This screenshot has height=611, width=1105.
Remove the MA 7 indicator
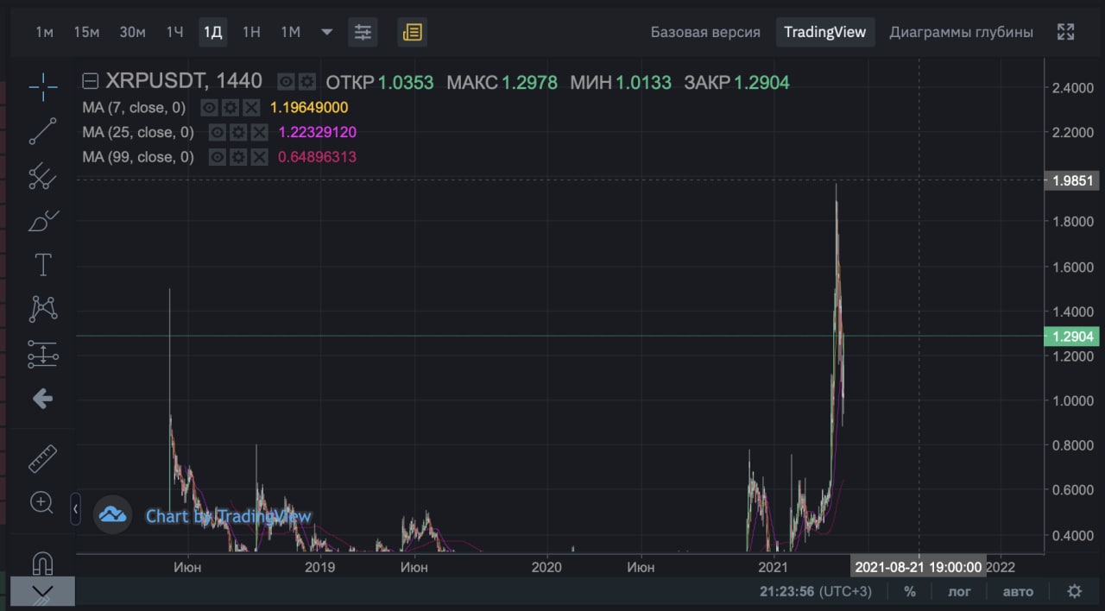click(250, 107)
